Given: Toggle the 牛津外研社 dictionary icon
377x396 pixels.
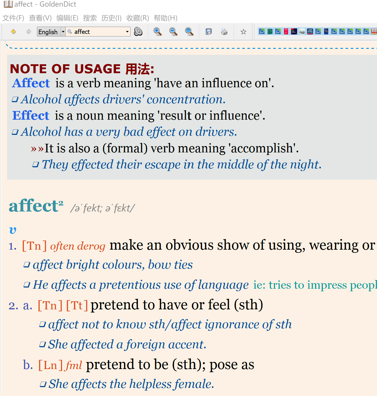Looking at the screenshot, I should pos(310,31).
